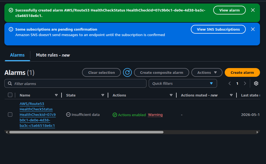Sort by the State column arrow
Image resolution: width=266 pixels, height=164 pixels.
(x=103, y=95)
